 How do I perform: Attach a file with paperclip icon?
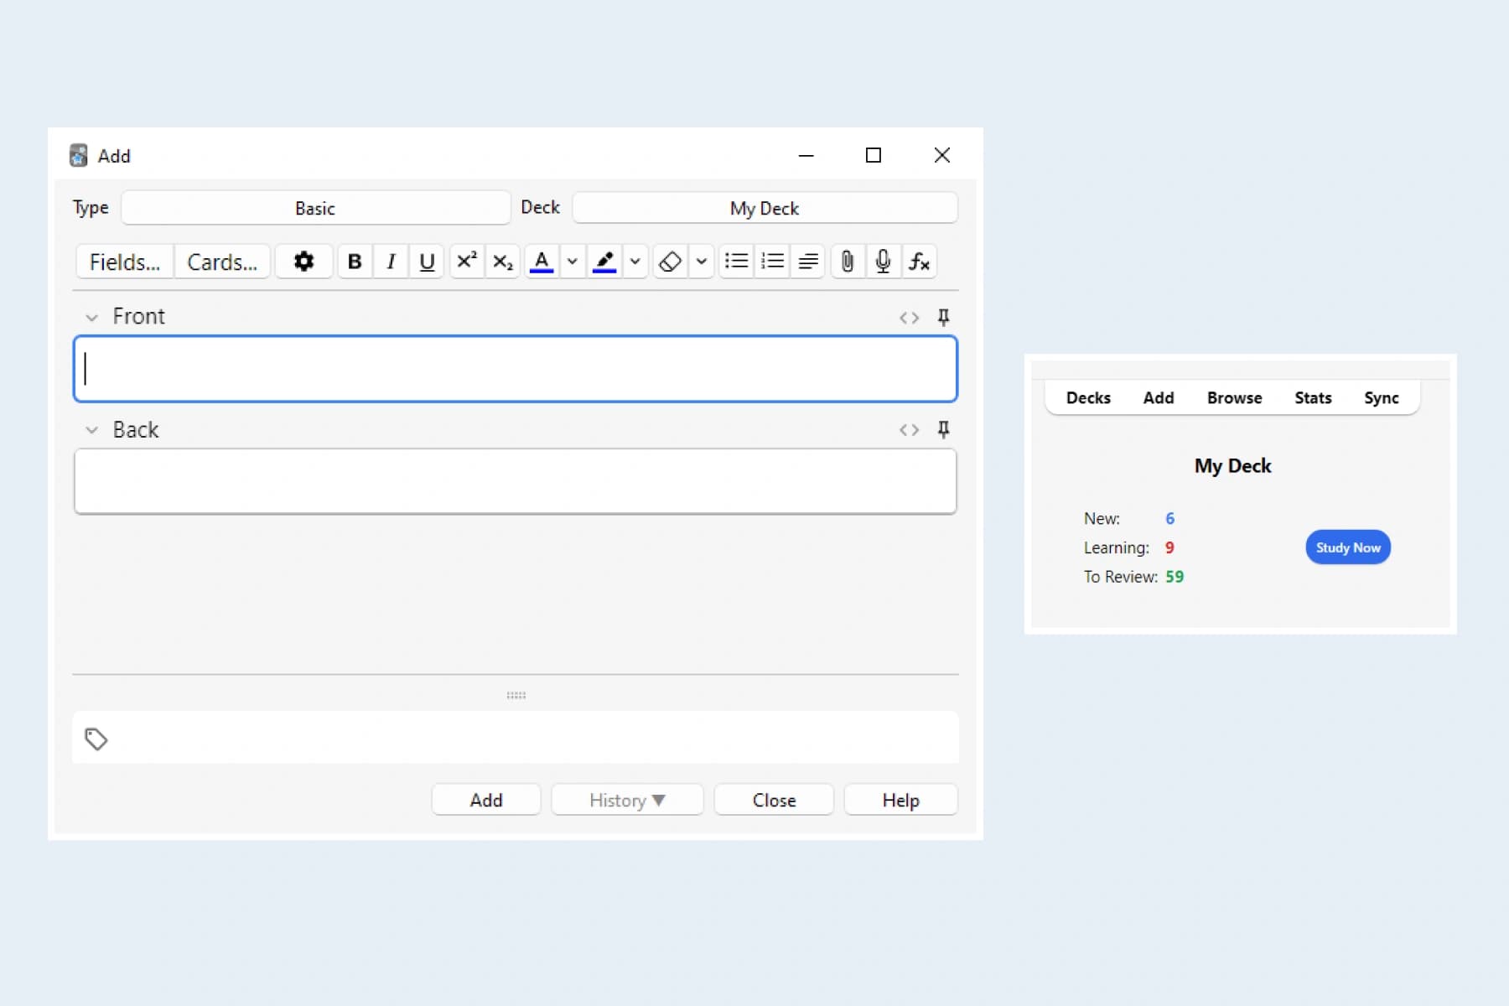(x=848, y=262)
